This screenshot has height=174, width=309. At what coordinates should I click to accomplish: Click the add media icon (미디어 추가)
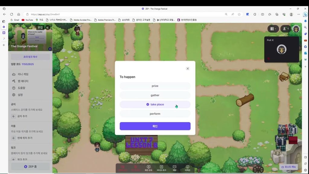[161, 168]
